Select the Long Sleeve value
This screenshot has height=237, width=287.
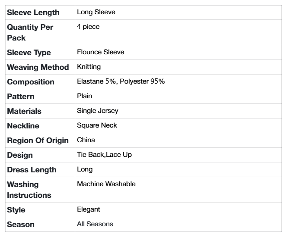tap(96, 12)
